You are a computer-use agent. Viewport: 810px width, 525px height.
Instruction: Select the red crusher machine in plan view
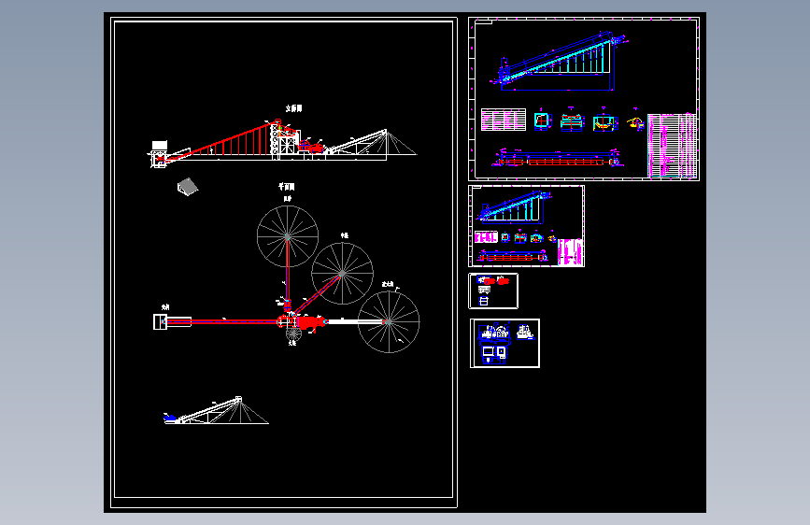[x=310, y=322]
